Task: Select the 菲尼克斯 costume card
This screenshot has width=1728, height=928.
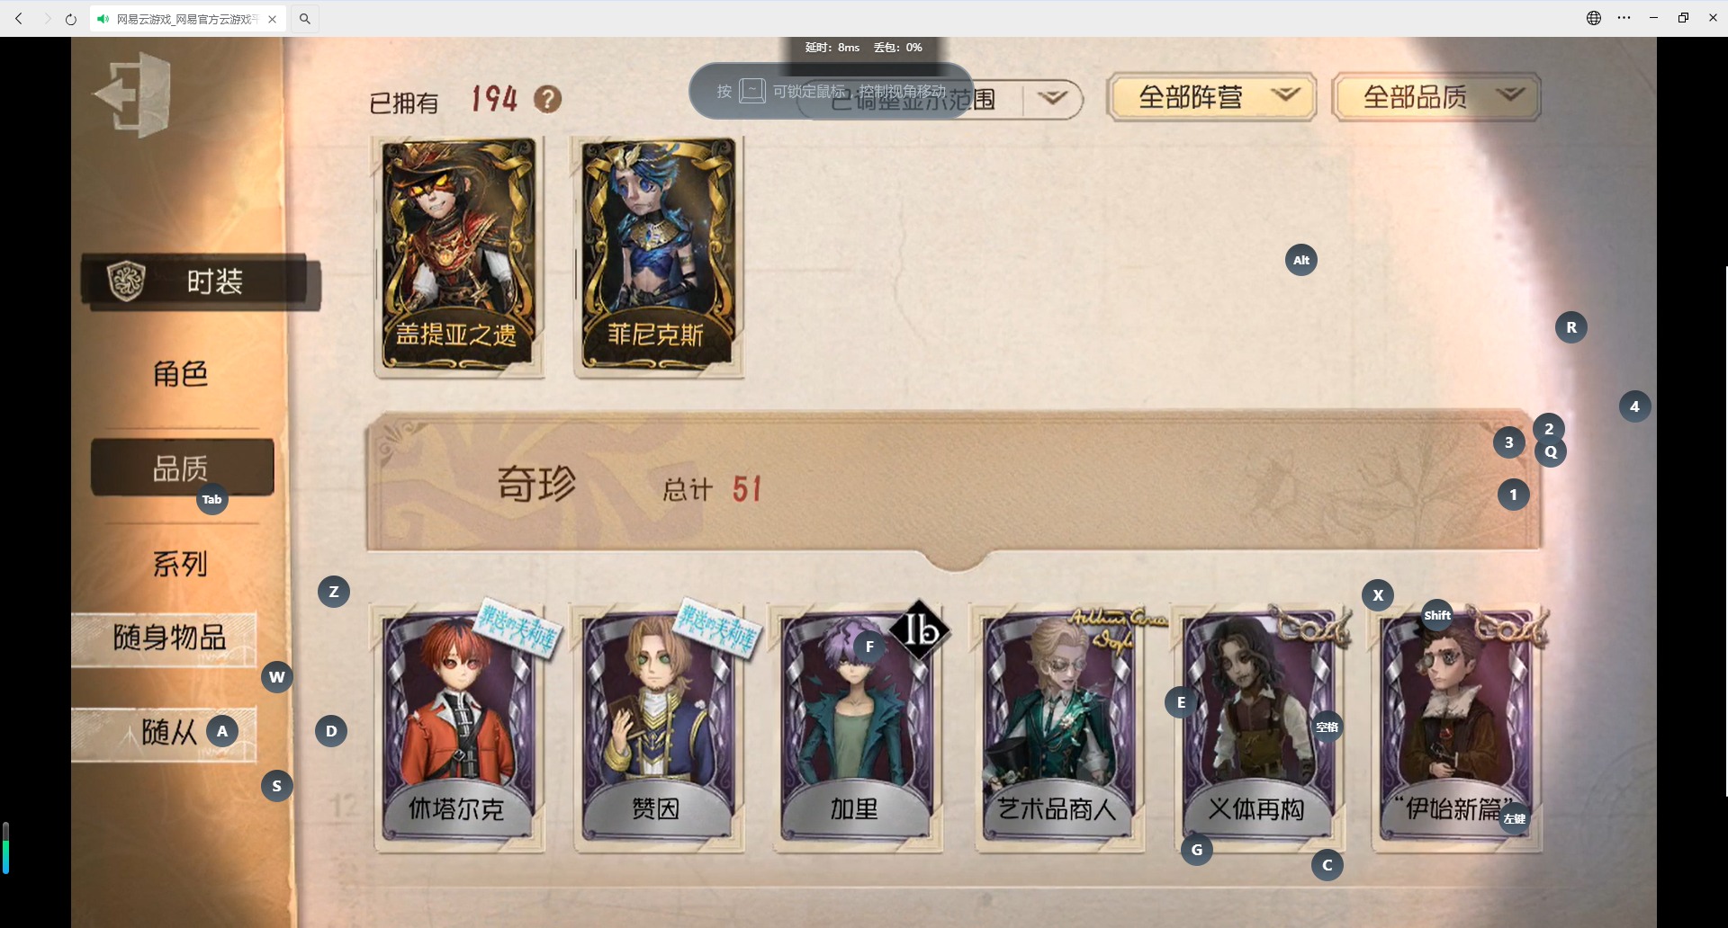Action: [657, 256]
